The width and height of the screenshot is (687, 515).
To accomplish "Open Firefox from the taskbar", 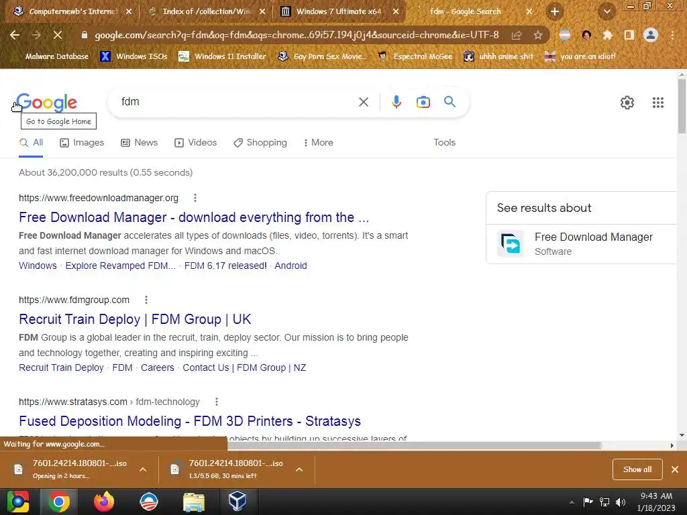I will click(x=104, y=502).
